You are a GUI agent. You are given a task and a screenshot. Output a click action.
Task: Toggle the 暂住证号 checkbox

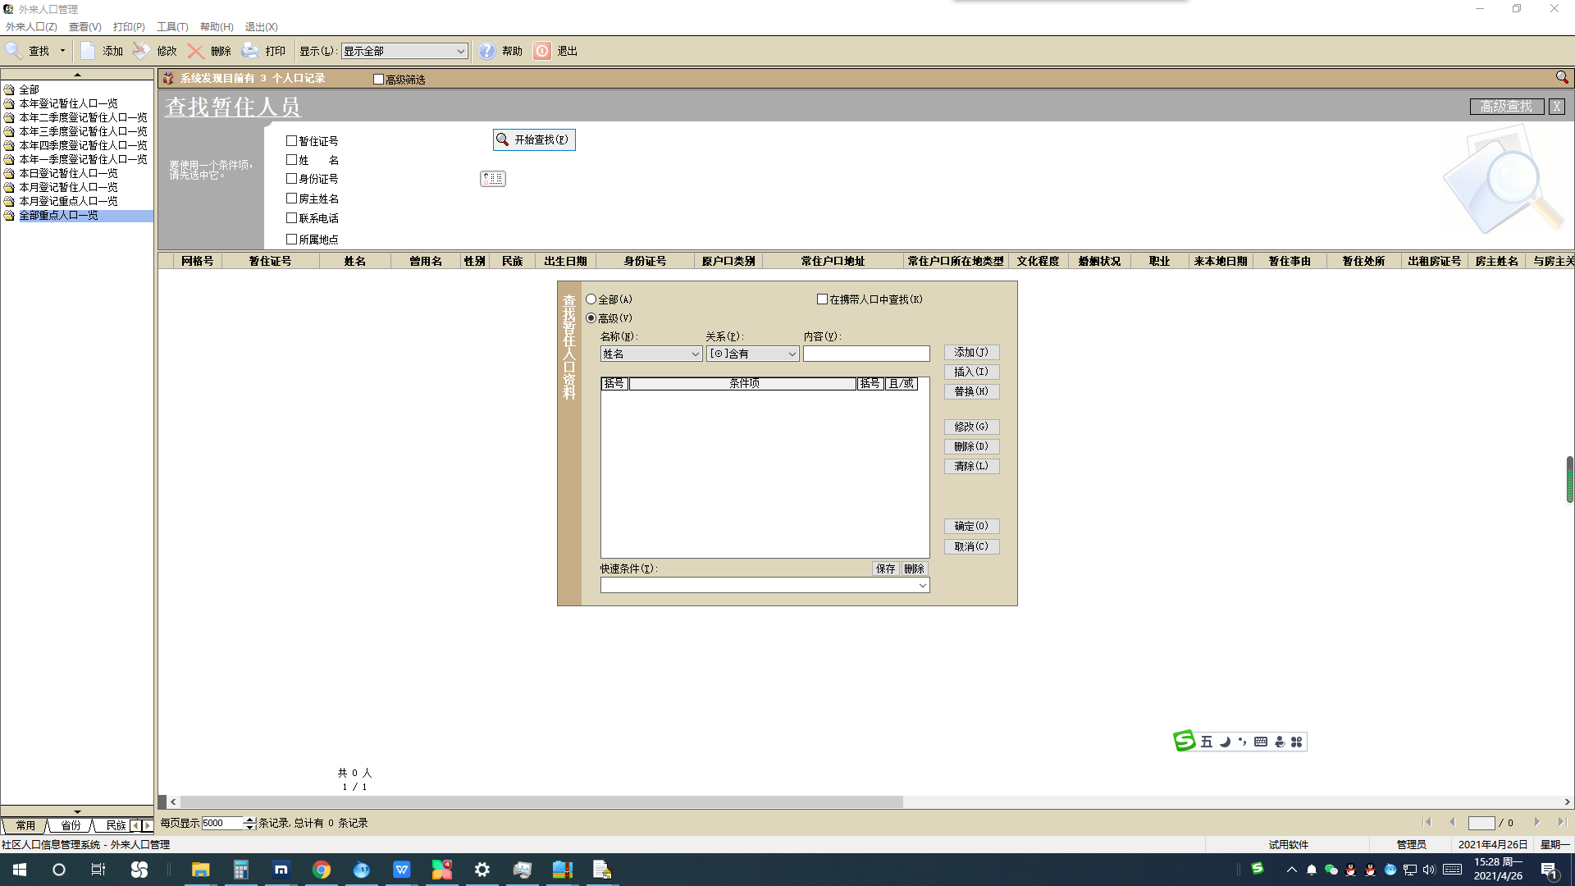tap(292, 139)
